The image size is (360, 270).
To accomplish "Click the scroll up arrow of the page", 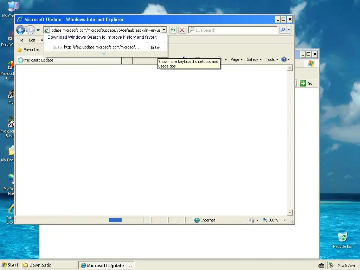I will [290, 68].
